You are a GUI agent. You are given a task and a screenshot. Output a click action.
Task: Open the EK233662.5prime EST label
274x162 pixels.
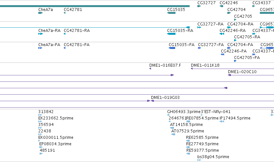(x=56, y=118)
